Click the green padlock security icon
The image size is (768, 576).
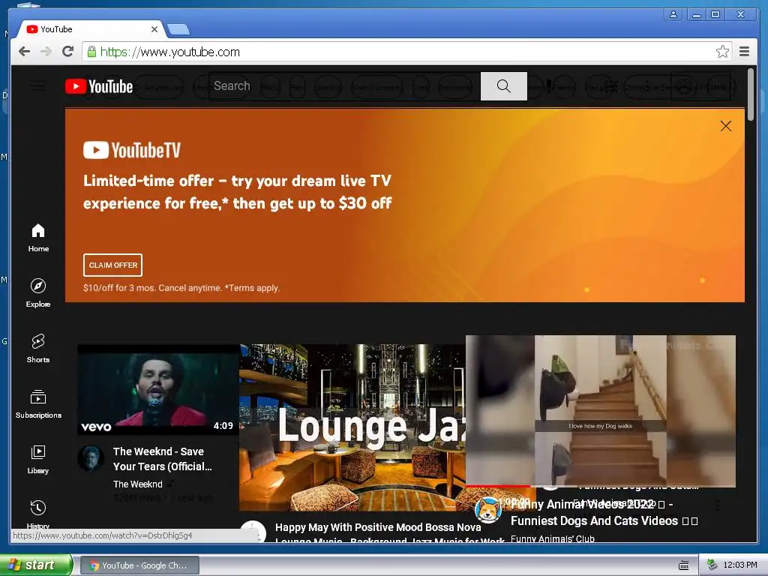click(91, 52)
